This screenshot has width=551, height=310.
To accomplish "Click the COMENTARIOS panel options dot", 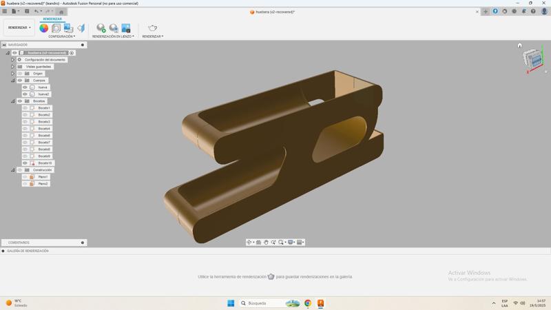I will (x=83, y=242).
